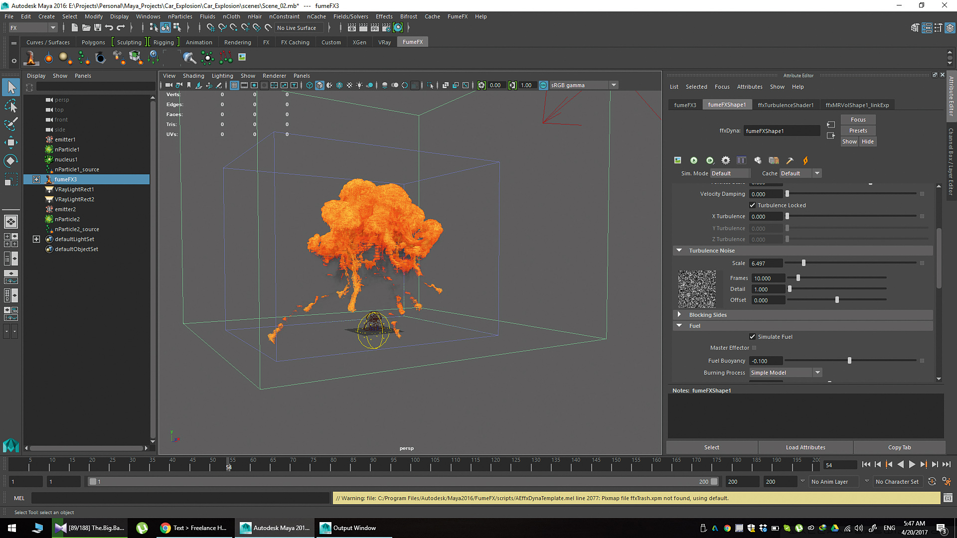
Task: Open FumeFX preferences gear icon
Action: (726, 160)
